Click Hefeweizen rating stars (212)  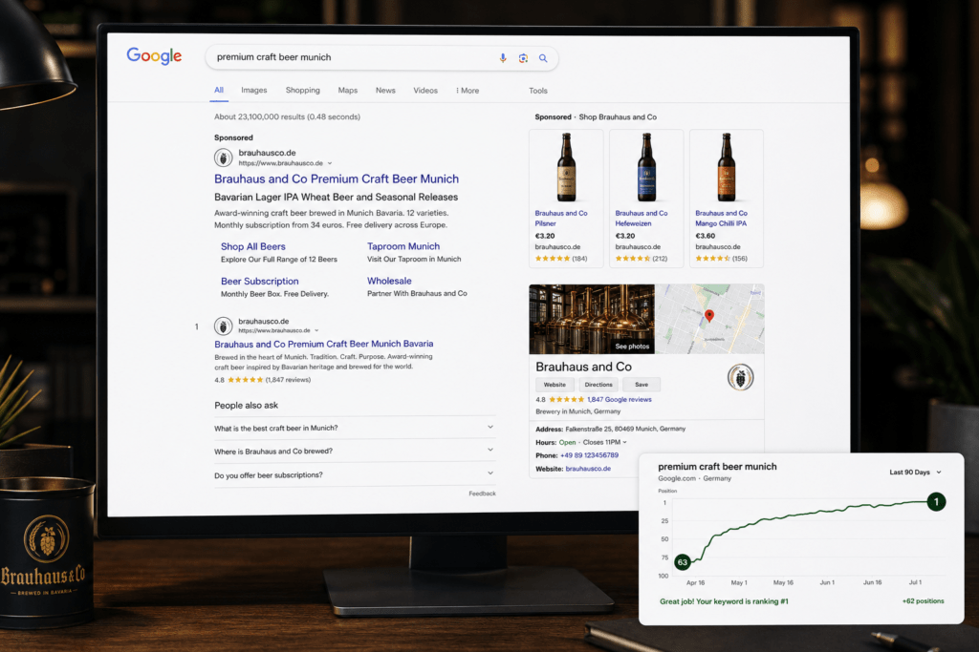(x=633, y=259)
